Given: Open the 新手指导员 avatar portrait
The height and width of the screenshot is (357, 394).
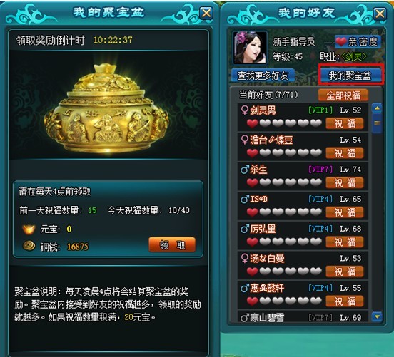Looking at the screenshot, I should click(x=250, y=48).
